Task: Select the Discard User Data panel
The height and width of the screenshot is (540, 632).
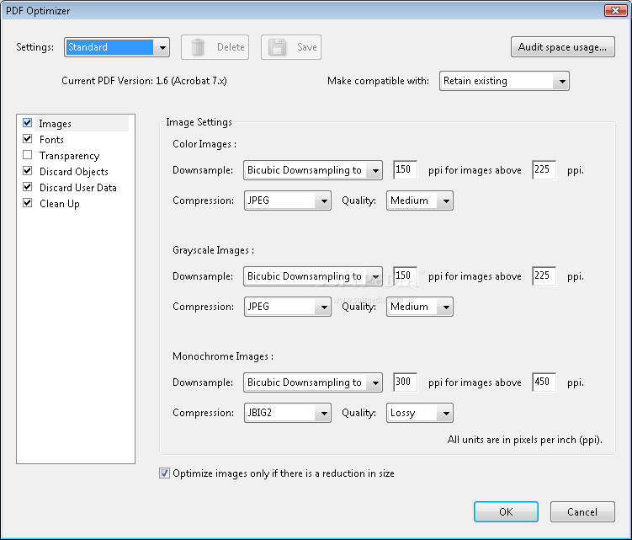Action: click(77, 188)
